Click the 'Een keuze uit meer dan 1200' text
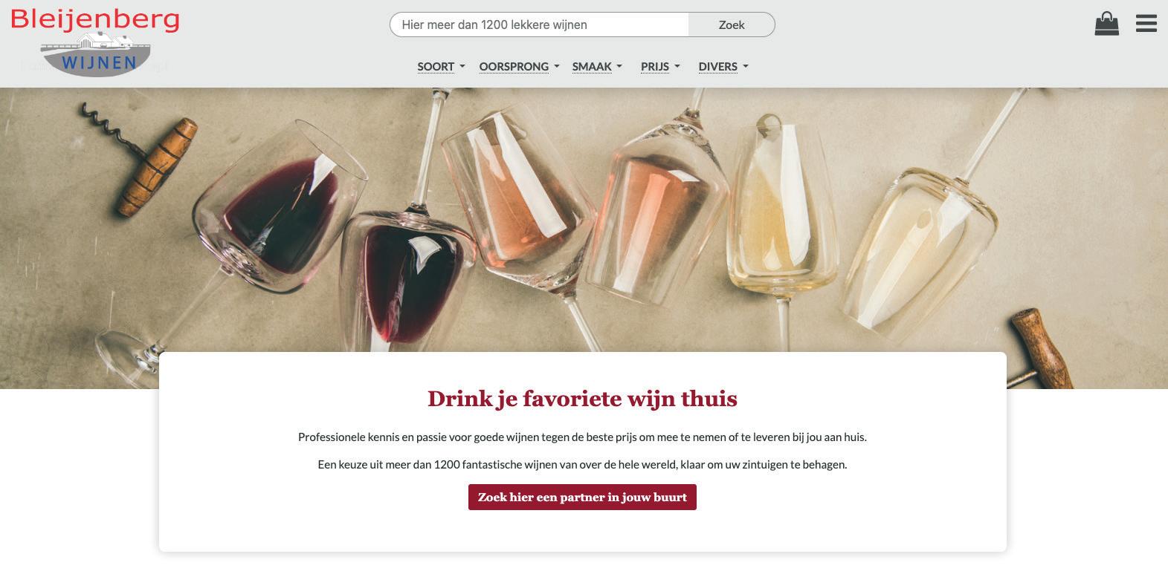 pos(582,464)
